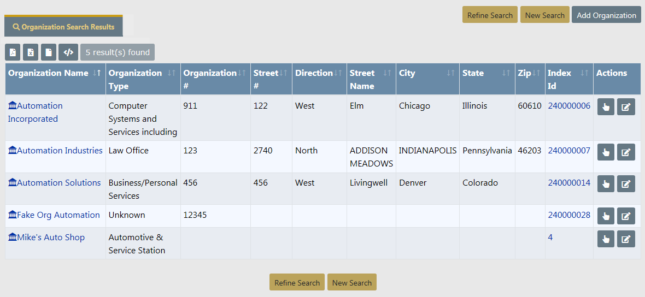Click select hand icon for Automation Incorporated
The image size is (645, 297).
(x=606, y=108)
